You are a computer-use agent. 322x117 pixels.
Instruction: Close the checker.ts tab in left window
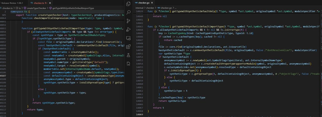tap(50, 3)
